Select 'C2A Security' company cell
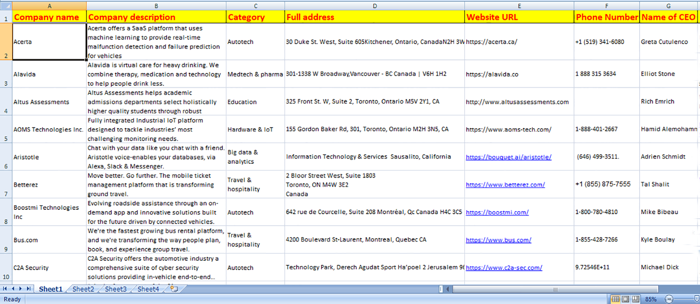 (x=49, y=267)
